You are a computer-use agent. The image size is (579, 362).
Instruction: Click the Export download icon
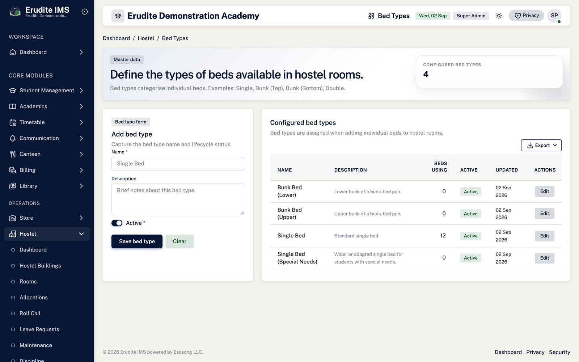(530, 146)
